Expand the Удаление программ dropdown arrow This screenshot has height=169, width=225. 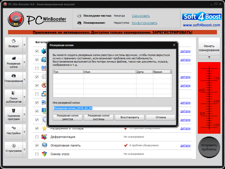point(24,115)
